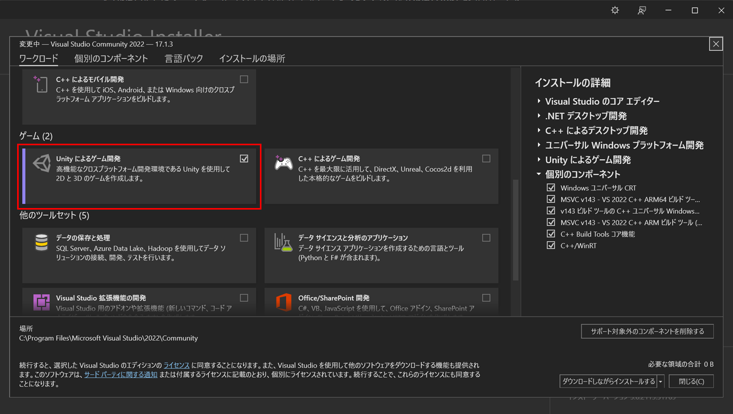Screen dimensions: 733x414
Task: Uncheck MSVC v143 C++ ARM ビルド ツール checkbox
Action: click(551, 223)
